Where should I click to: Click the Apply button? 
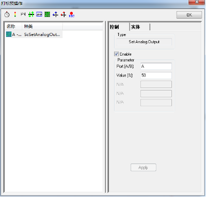coord(144,168)
